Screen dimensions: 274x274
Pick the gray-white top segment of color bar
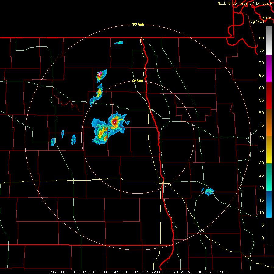point(269,41)
